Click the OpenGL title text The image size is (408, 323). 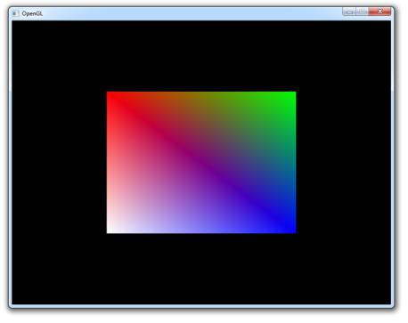click(32, 13)
